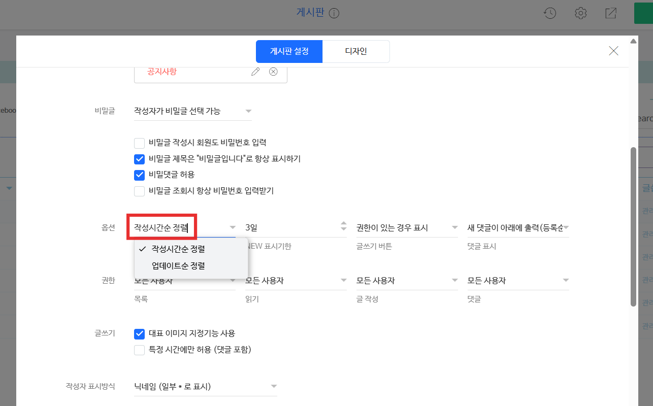Click the dialog's vertical scrollbar thumb

pos(633,226)
